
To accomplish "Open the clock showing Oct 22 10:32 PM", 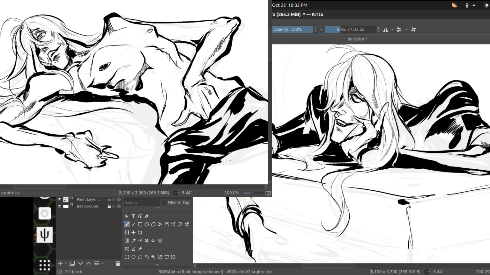I will click(x=290, y=5).
